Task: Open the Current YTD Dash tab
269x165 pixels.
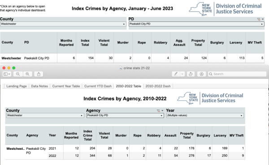Action: (98, 86)
